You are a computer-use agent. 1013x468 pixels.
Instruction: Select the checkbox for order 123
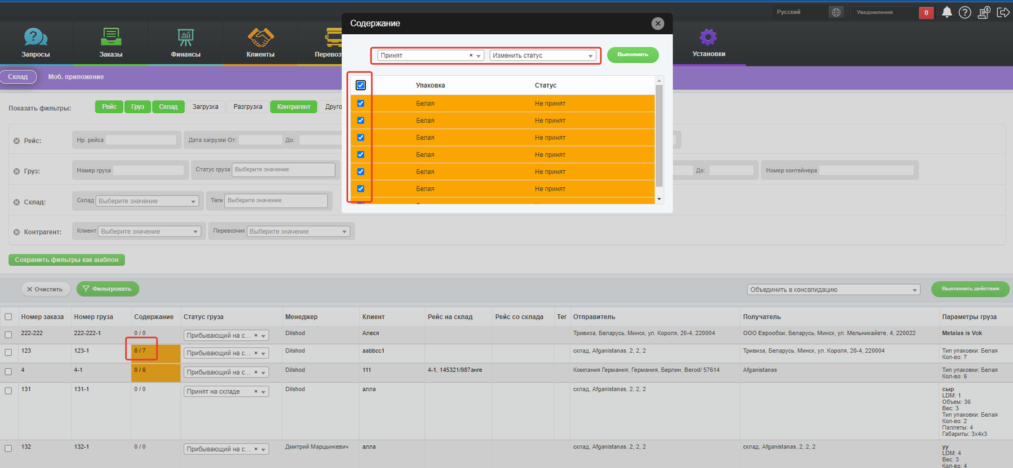pyautogui.click(x=8, y=352)
